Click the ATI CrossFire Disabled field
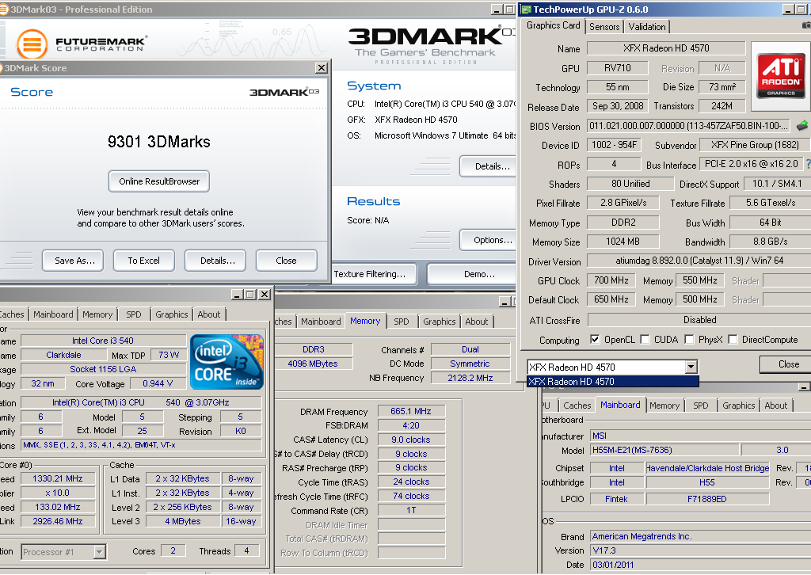This screenshot has height=575, width=811. click(699, 319)
